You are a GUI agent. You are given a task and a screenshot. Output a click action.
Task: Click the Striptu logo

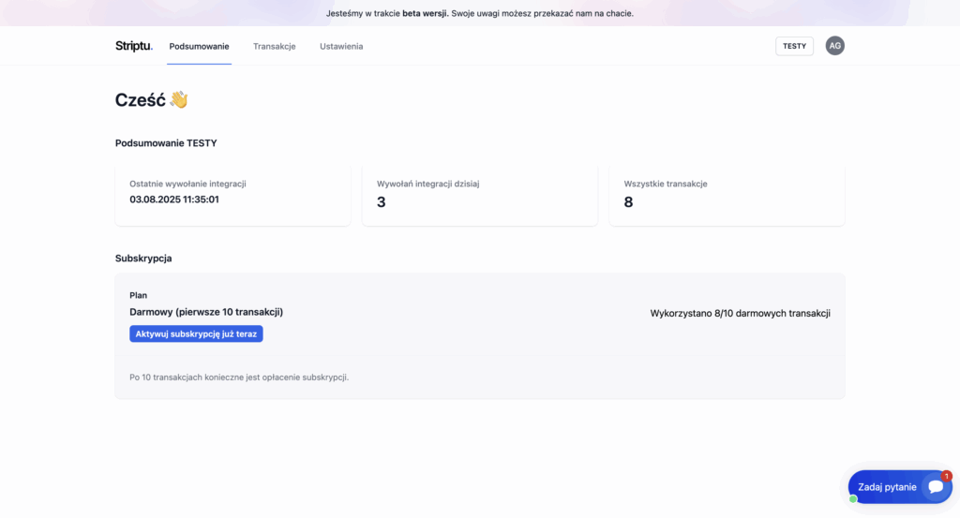(134, 46)
